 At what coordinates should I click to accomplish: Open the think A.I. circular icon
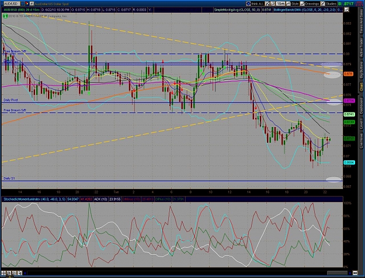pos(248,3)
